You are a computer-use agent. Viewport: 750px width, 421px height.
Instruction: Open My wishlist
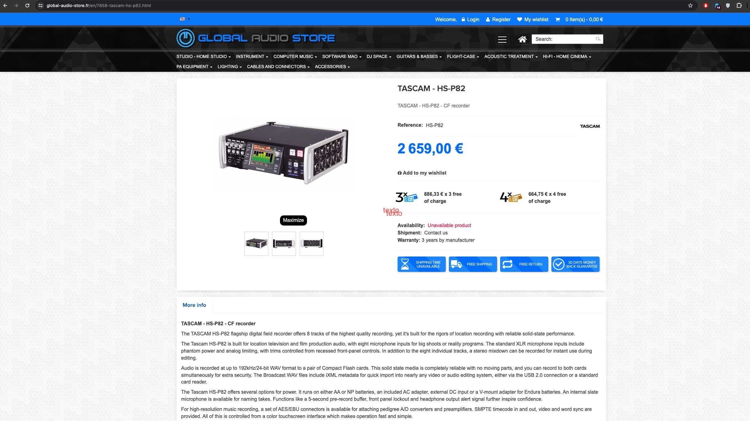coord(533,19)
